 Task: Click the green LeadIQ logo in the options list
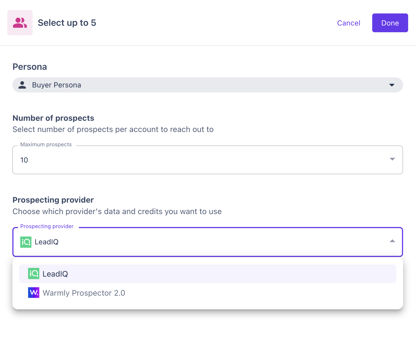pyautogui.click(x=34, y=274)
